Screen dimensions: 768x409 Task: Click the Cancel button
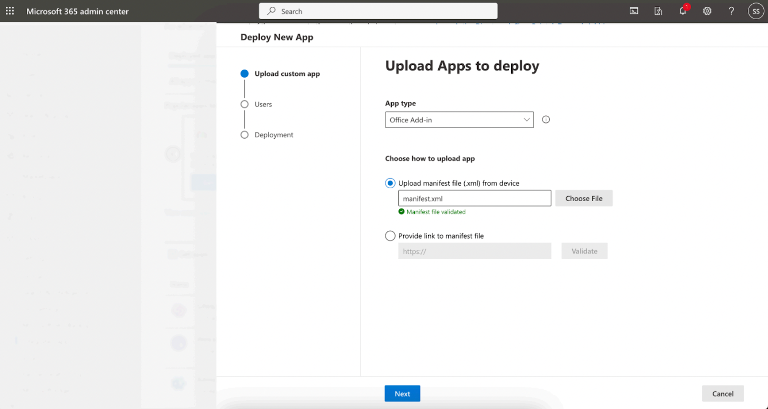tap(722, 394)
